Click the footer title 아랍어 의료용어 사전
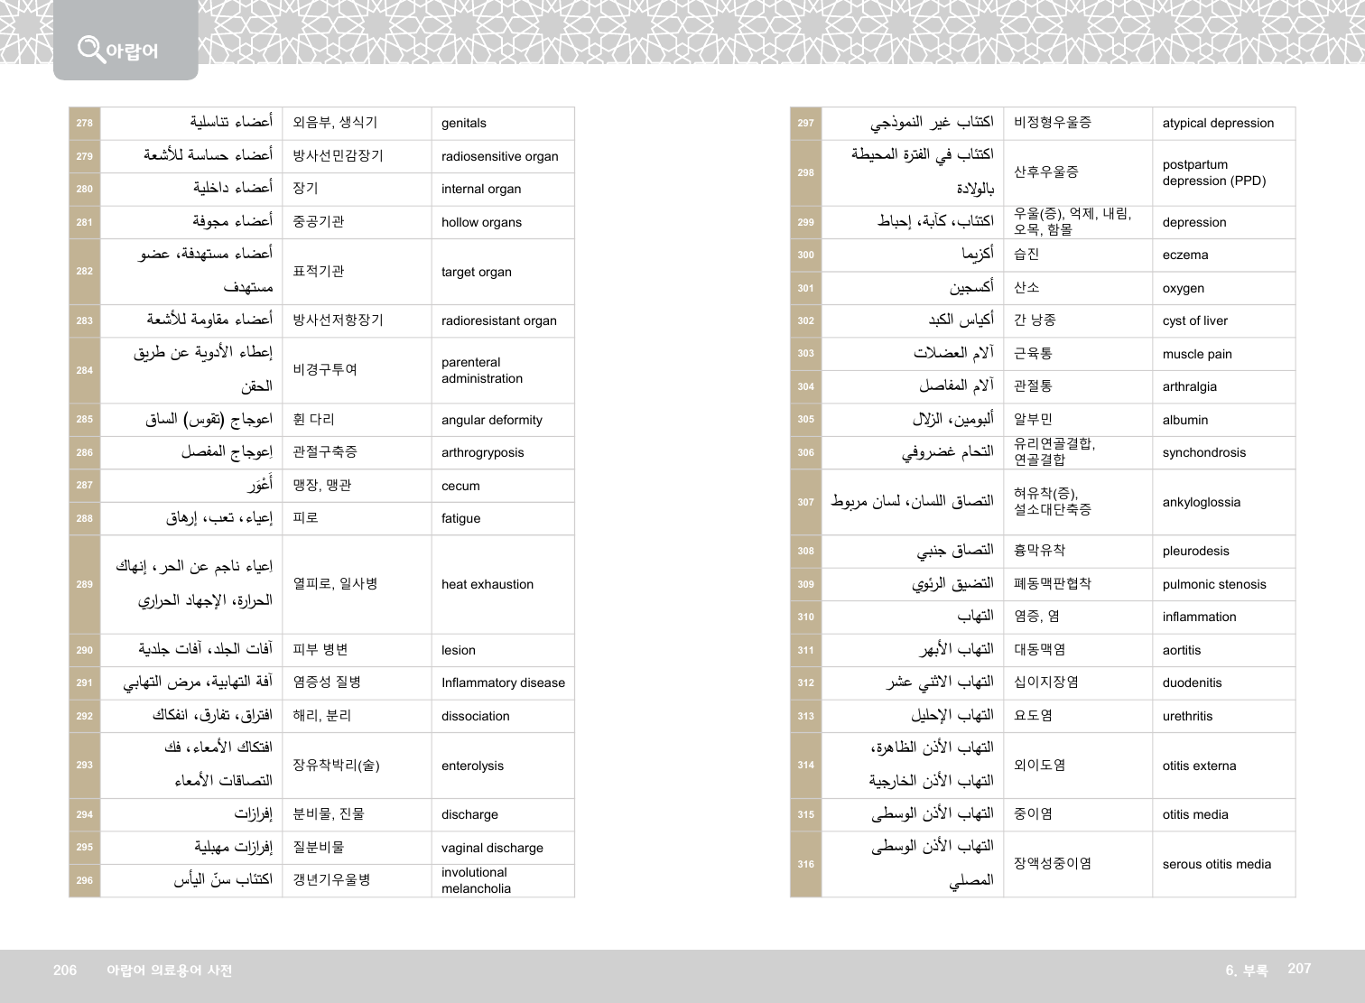Viewport: 1365px width, 1003px height. click(169, 970)
